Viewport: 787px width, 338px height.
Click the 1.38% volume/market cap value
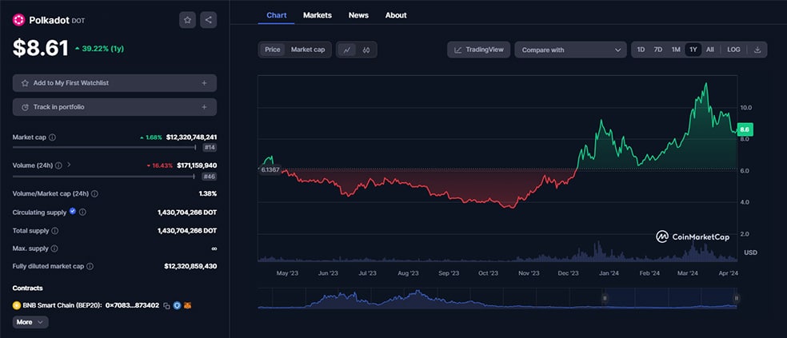pos(208,193)
